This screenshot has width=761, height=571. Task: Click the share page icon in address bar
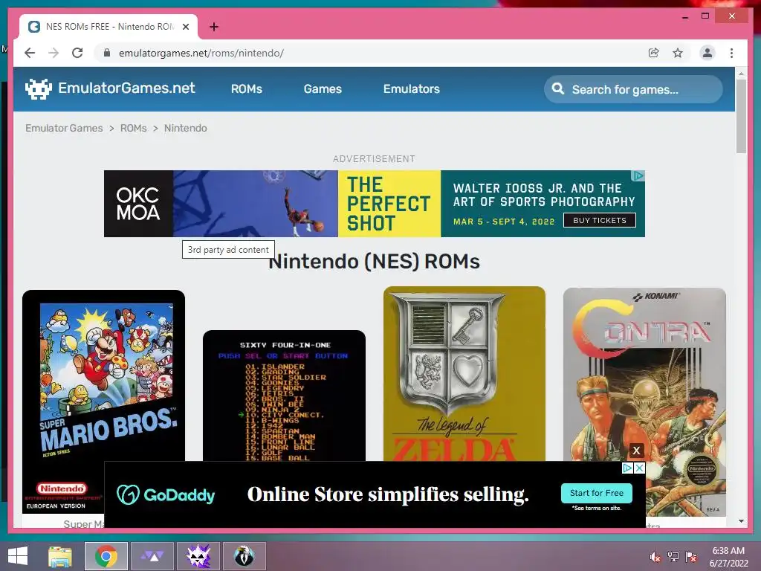click(x=654, y=53)
